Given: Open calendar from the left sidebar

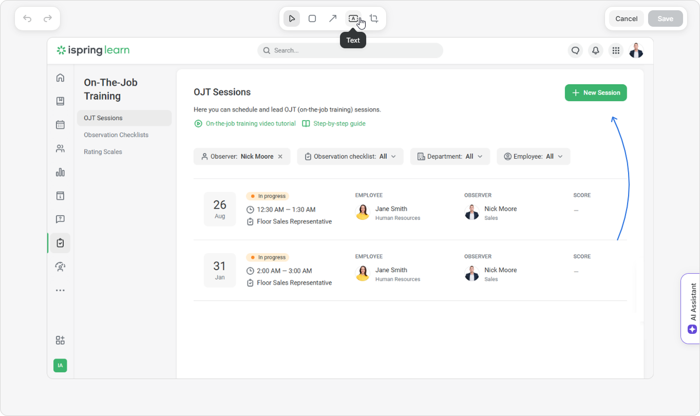Looking at the screenshot, I should (60, 125).
